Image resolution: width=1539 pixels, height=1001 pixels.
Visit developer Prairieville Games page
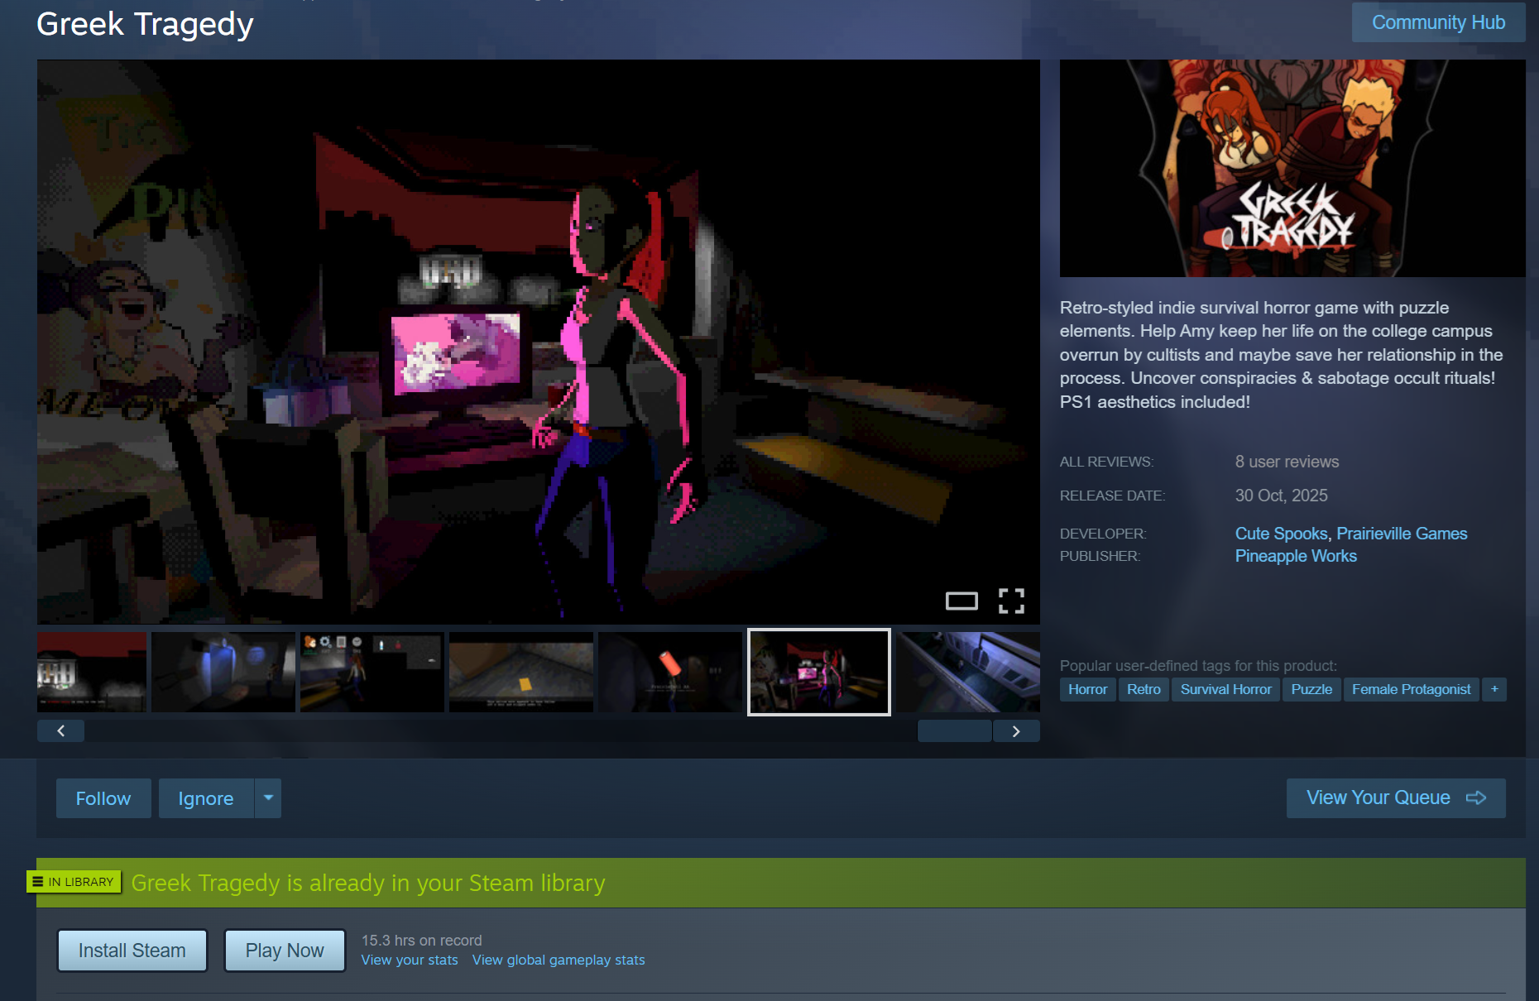[x=1402, y=534]
